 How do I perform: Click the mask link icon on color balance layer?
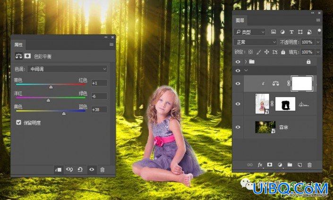(x=289, y=83)
